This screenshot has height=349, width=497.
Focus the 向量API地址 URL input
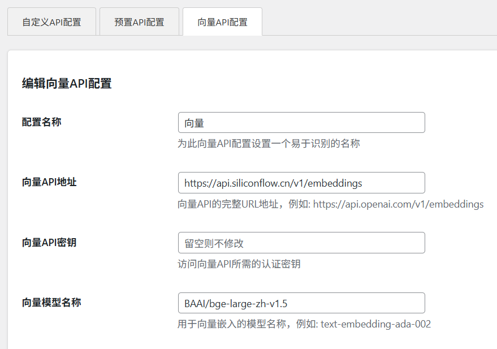[x=301, y=183]
